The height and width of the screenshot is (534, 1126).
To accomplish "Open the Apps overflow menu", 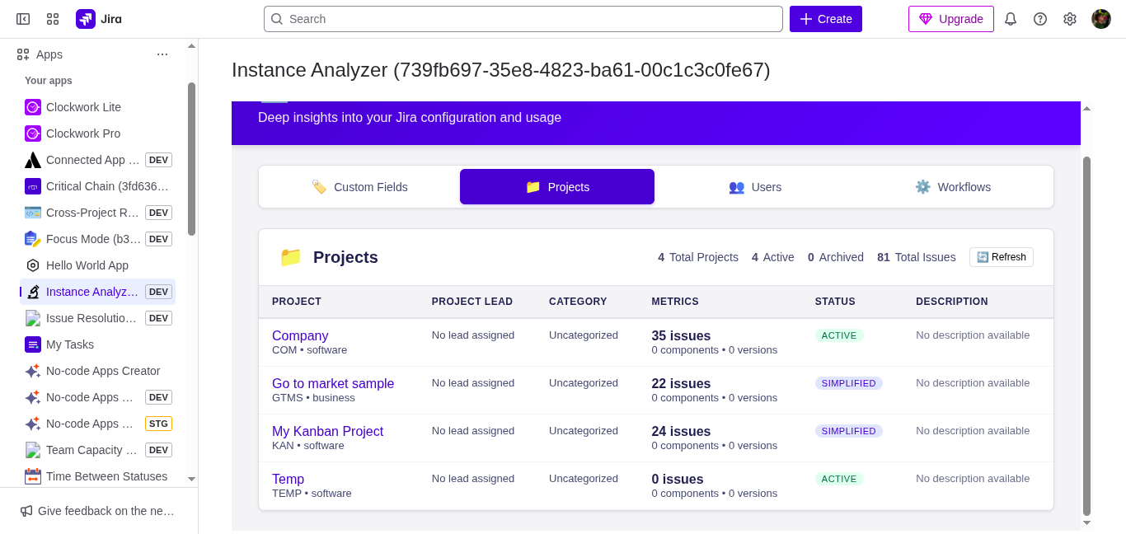I will pyautogui.click(x=162, y=54).
